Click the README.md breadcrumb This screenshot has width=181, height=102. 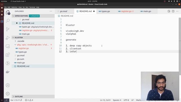pyautogui.click(x=66, y=16)
